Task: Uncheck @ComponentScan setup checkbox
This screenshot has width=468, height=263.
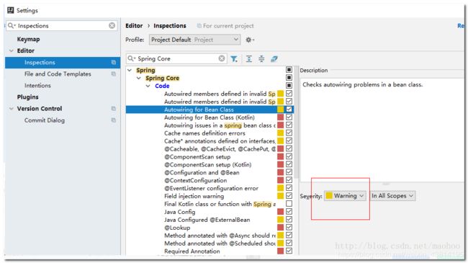Action: click(x=289, y=156)
